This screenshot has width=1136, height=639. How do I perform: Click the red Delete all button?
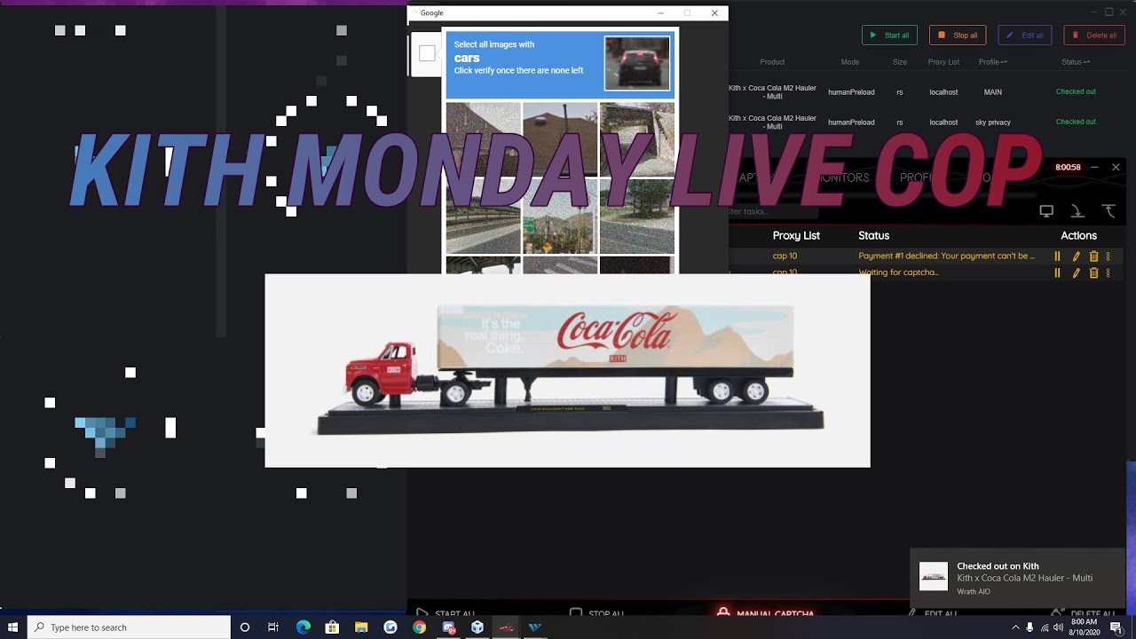tap(1094, 35)
